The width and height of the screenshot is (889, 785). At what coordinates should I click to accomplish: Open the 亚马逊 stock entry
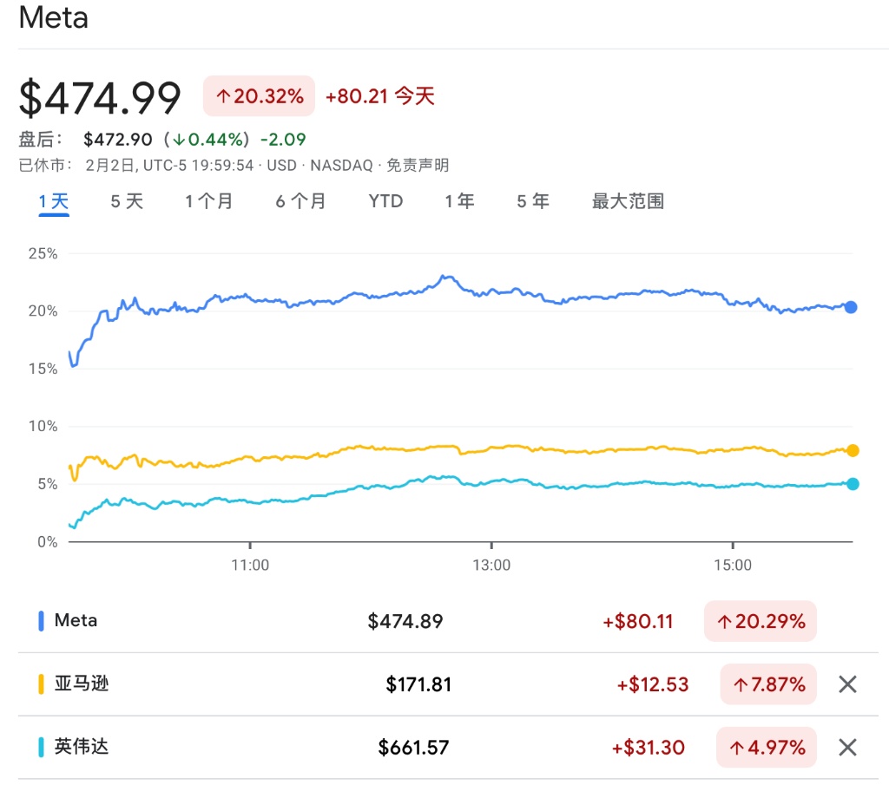point(82,684)
